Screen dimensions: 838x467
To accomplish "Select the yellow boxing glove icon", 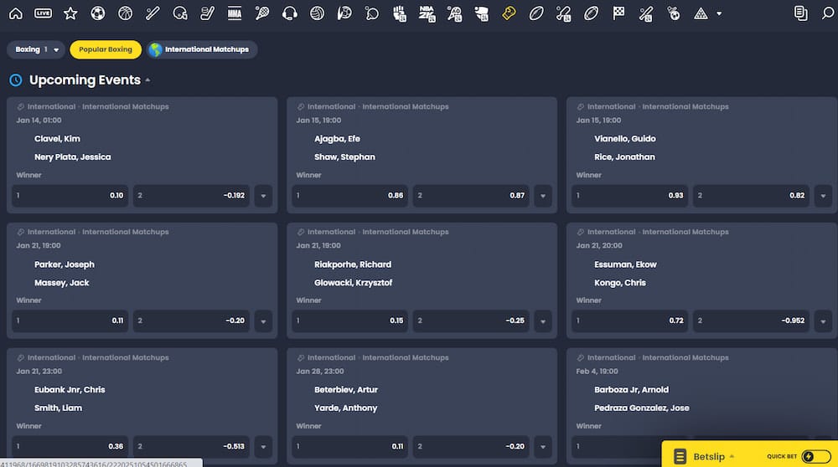I will 509,13.
